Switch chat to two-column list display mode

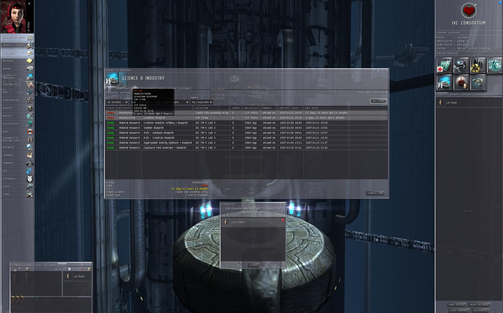pos(77,269)
